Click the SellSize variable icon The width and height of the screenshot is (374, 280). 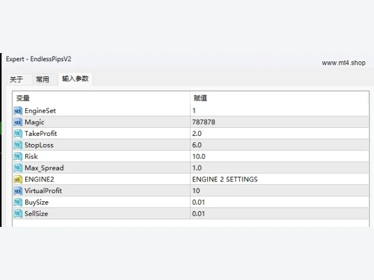(x=18, y=213)
